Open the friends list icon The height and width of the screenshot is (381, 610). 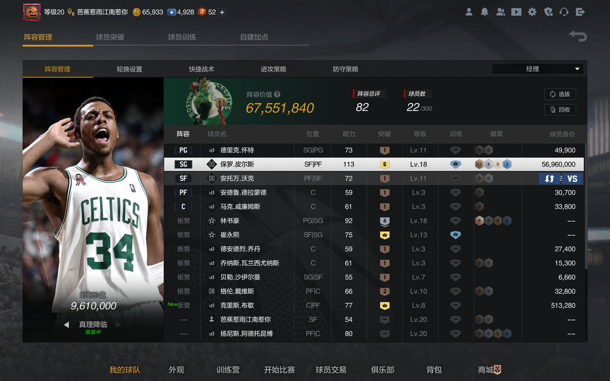500,12
